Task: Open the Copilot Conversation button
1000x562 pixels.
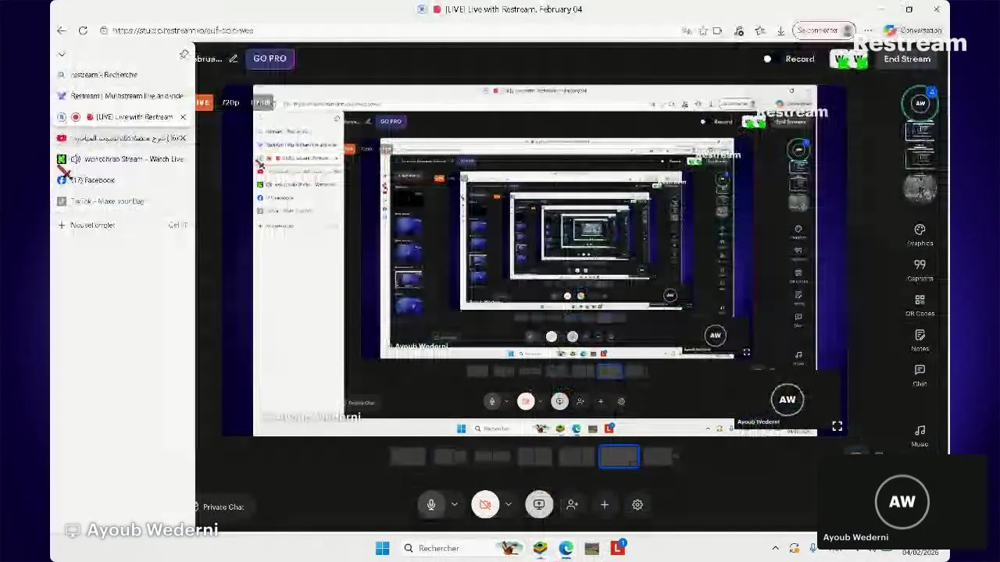Action: (912, 30)
